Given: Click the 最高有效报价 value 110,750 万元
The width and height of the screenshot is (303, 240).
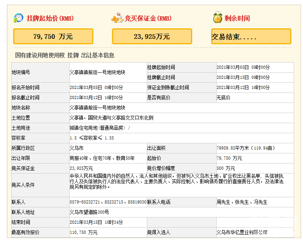Looking at the screenshot, I should (83, 232).
